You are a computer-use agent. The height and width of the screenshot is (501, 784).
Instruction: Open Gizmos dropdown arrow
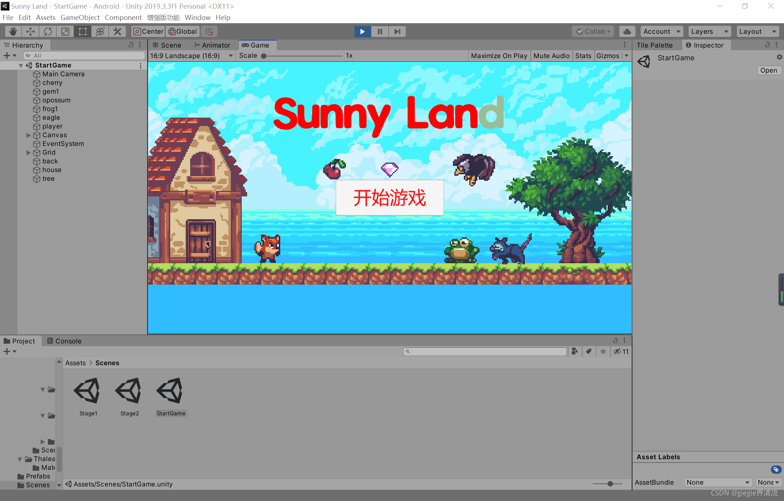626,56
